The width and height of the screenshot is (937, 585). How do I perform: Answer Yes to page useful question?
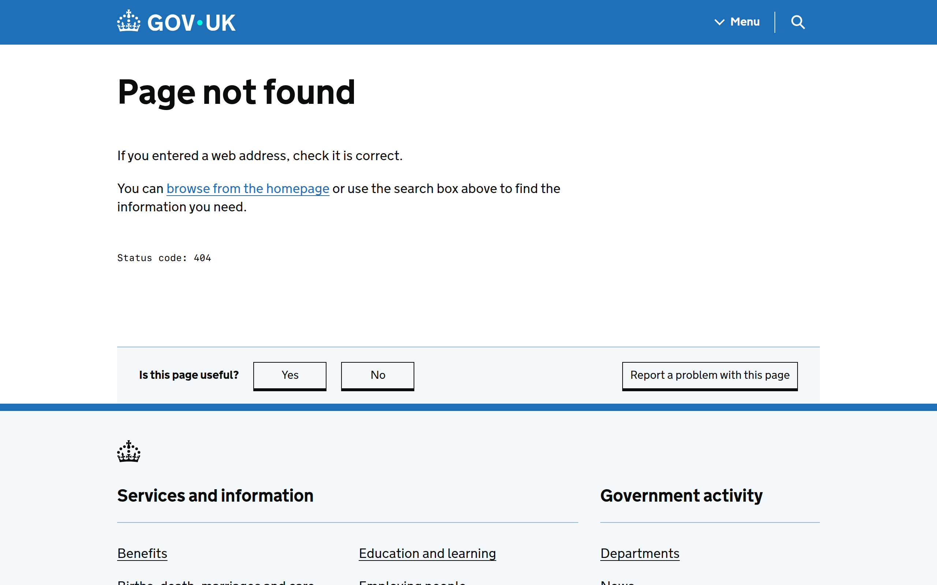290,375
